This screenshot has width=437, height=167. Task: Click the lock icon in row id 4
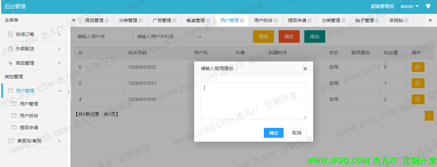(x=418, y=99)
